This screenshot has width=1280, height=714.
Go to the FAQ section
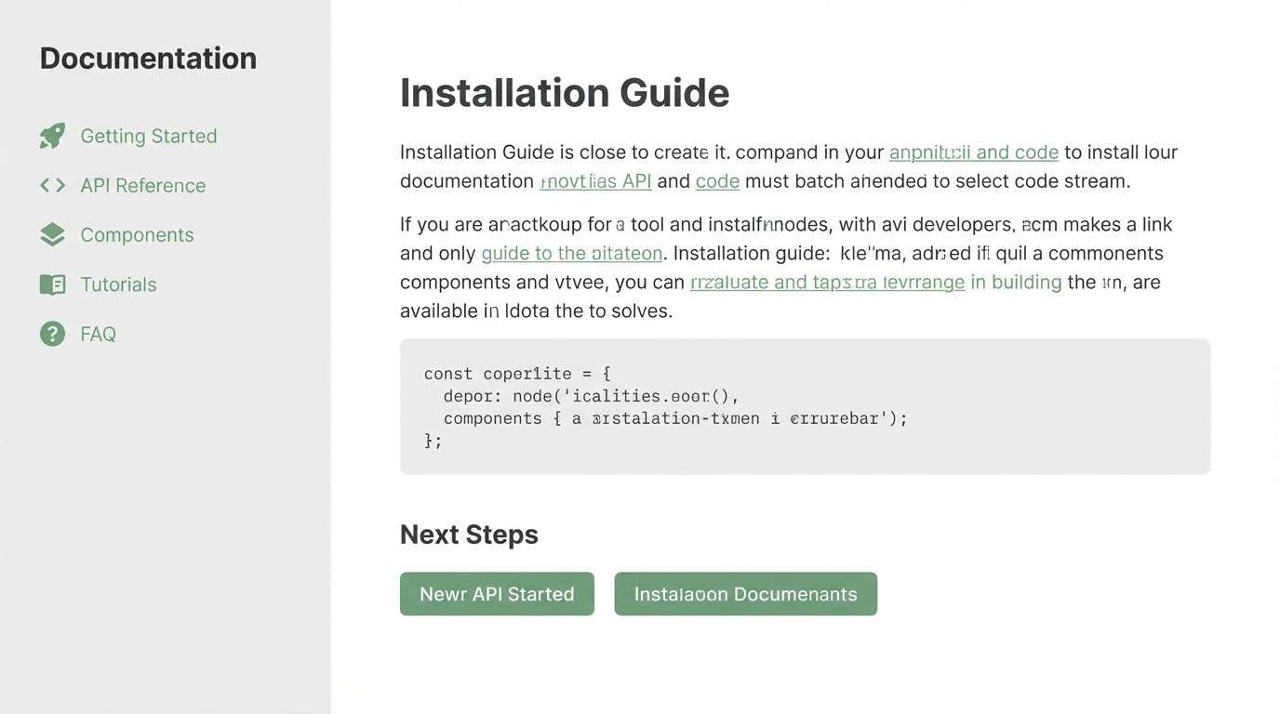(x=98, y=333)
